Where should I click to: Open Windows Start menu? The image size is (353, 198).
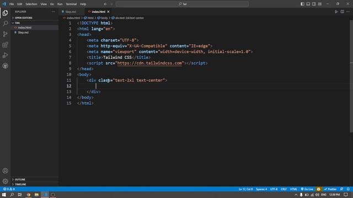coord(4,195)
